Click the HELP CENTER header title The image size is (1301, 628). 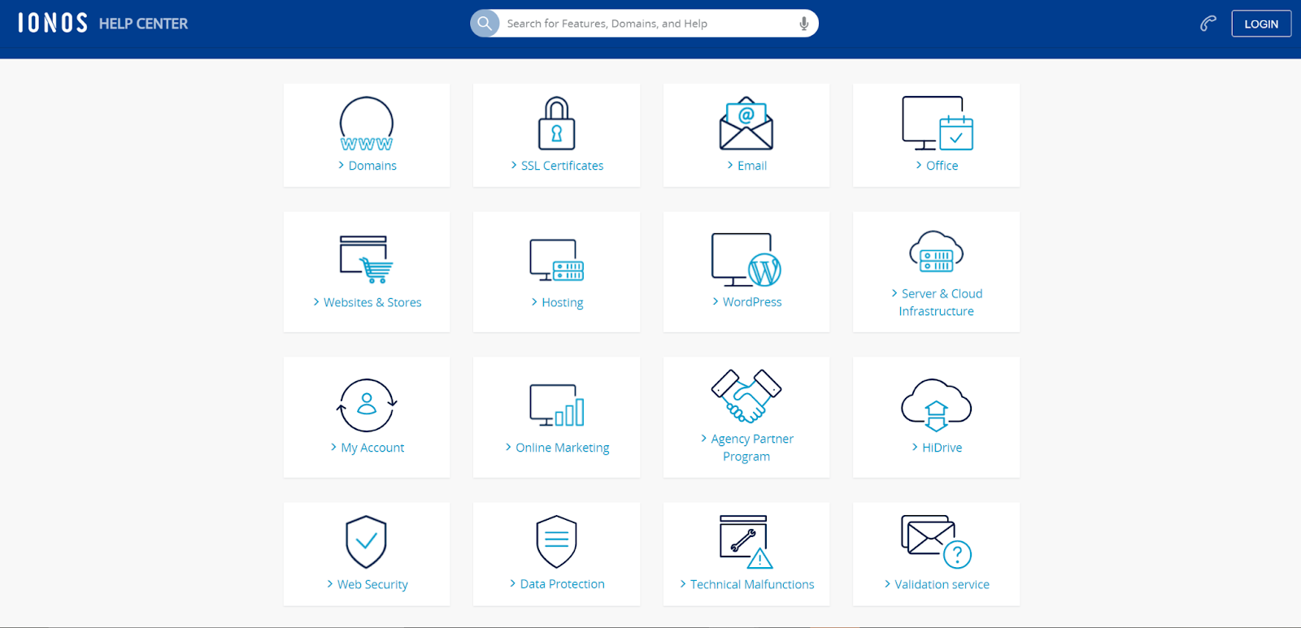tap(143, 24)
